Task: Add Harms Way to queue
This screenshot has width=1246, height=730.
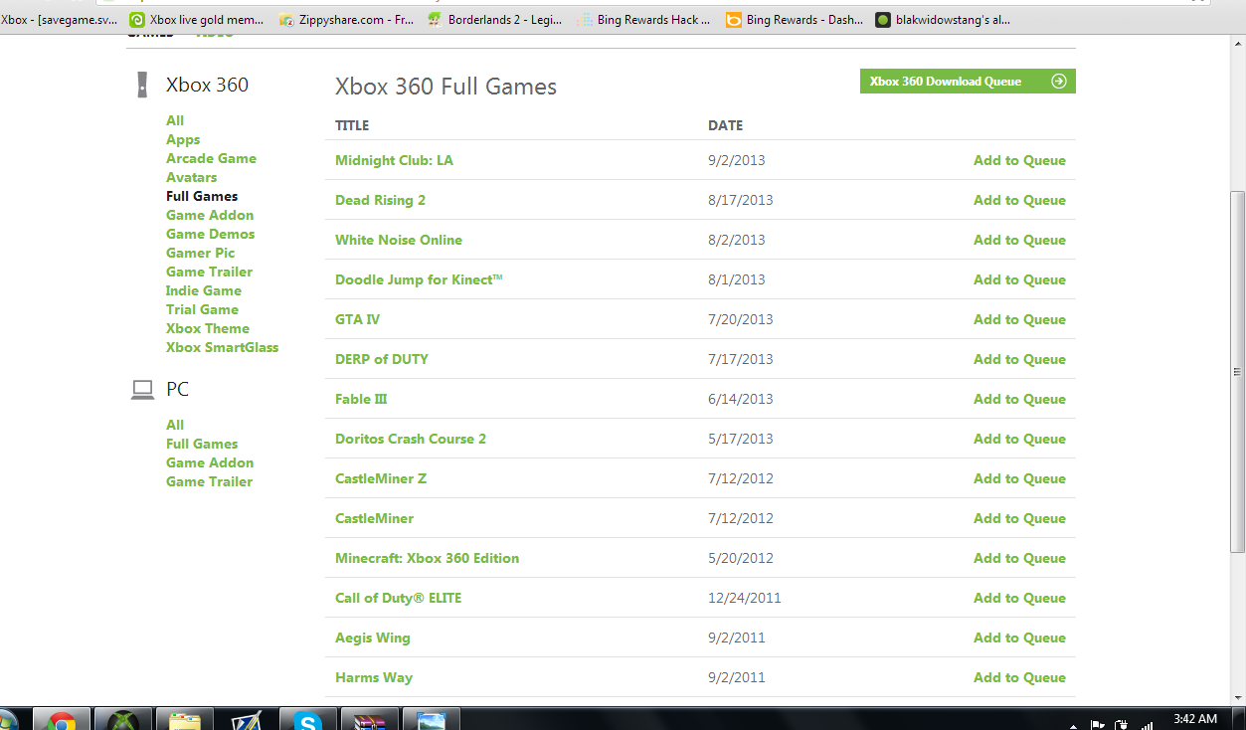Action: [1019, 677]
